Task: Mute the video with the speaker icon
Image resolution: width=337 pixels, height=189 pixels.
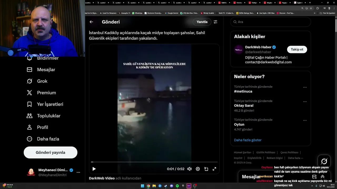Action: (189, 169)
